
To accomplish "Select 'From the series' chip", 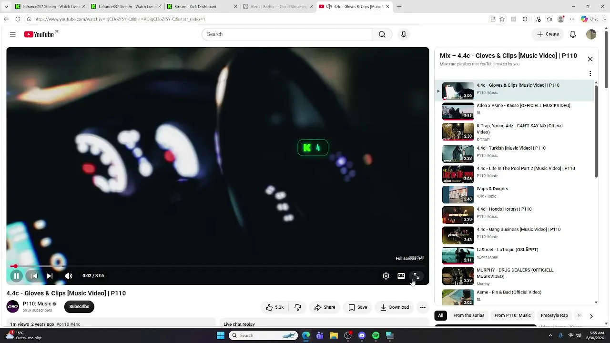I will (469, 315).
